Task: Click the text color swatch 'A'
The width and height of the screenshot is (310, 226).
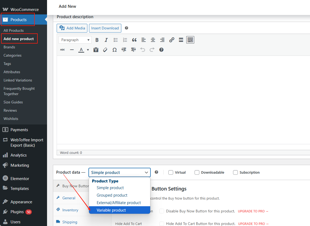Action: (81, 50)
